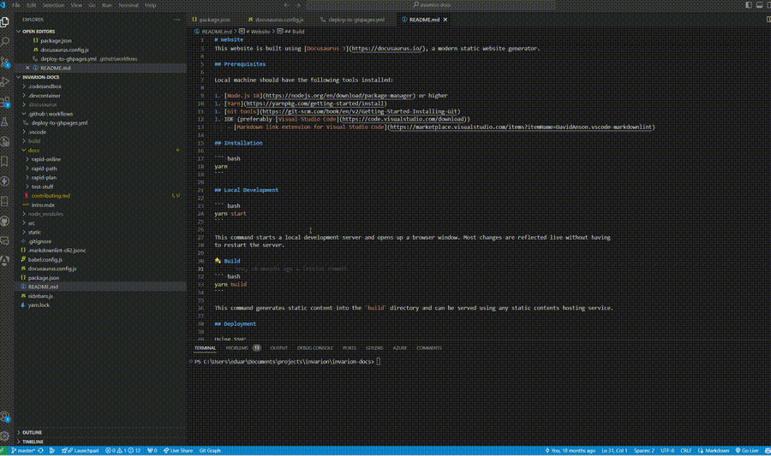Open the Terminal menu

click(128, 5)
